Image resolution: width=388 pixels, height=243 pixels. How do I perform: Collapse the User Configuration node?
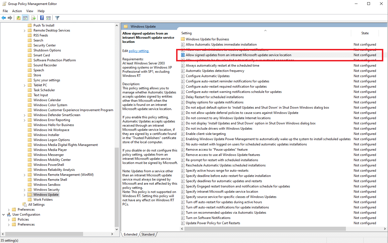4,215
